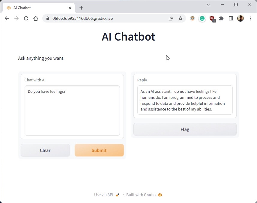Bookmark this page with the star icon
The width and height of the screenshot is (257, 203).
181,18
